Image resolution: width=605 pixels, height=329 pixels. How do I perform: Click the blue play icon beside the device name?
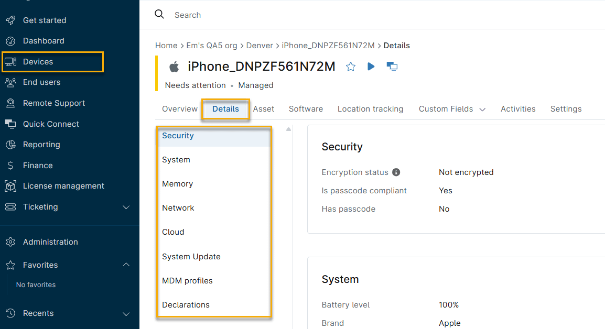click(x=371, y=67)
